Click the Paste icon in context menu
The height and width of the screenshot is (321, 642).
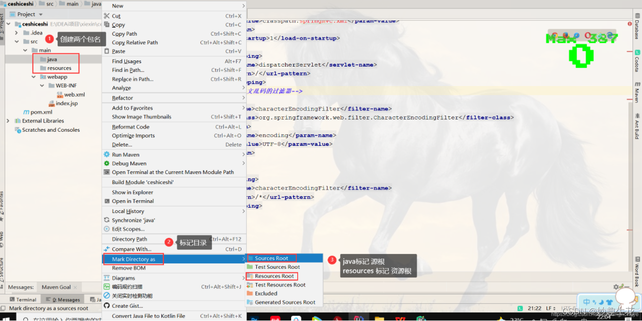coord(107,51)
